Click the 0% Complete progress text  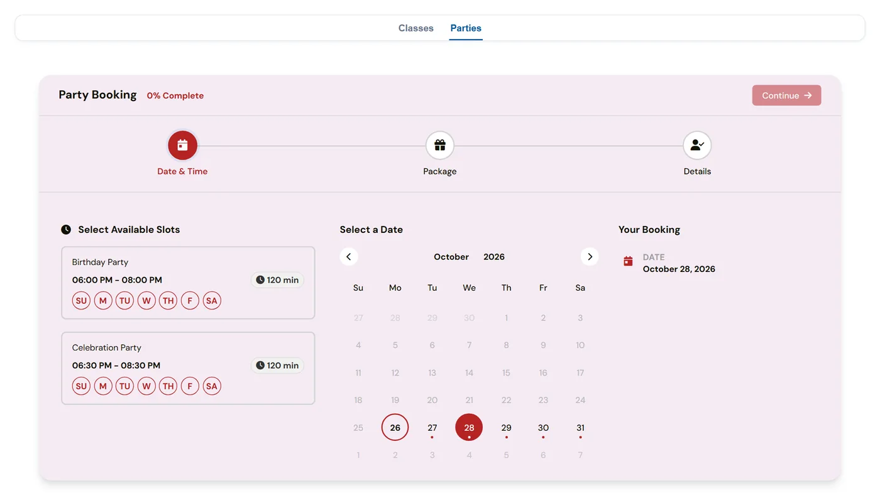[x=175, y=95]
